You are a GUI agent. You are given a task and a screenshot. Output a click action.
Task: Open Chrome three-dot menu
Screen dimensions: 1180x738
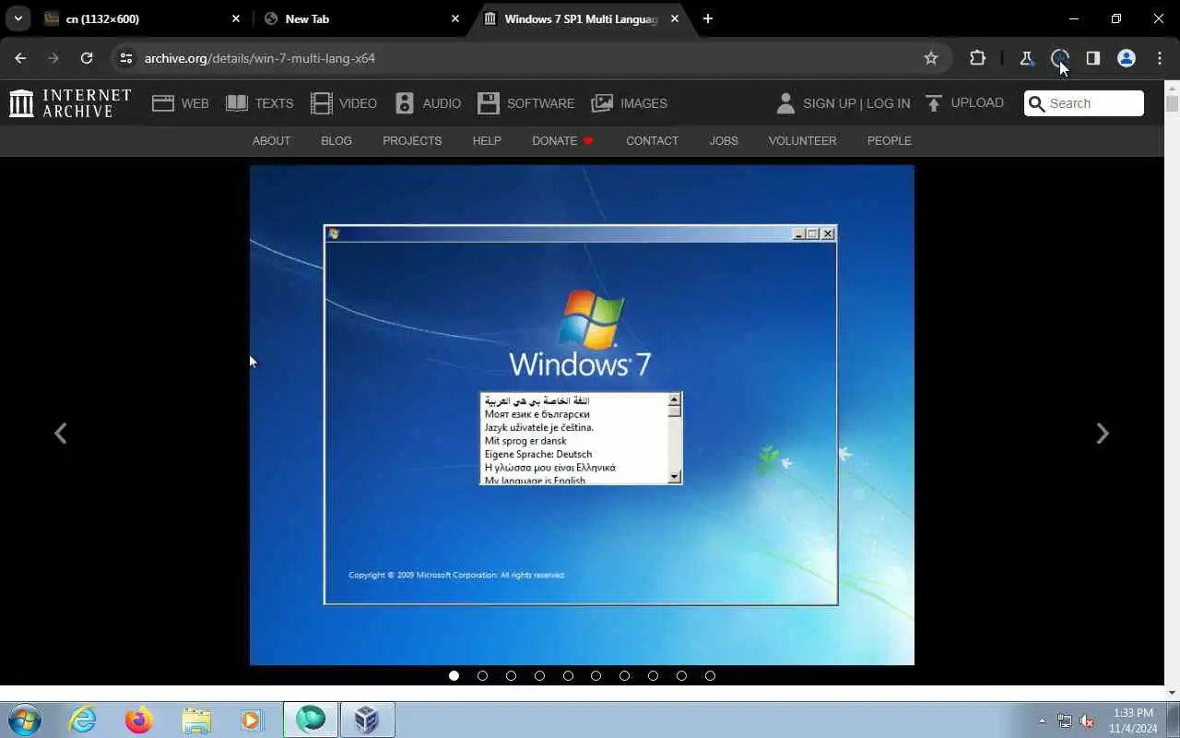coord(1159,58)
